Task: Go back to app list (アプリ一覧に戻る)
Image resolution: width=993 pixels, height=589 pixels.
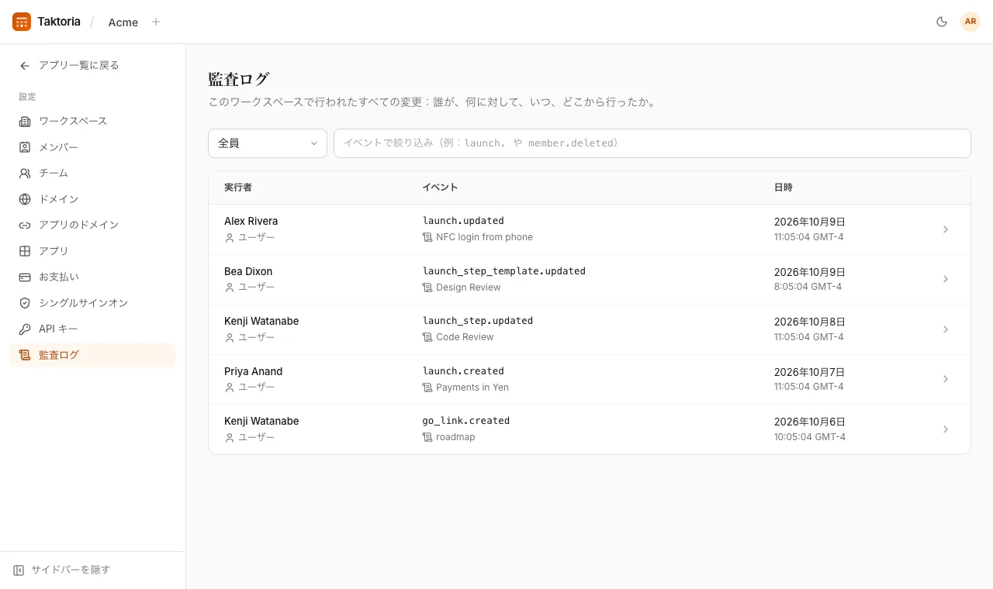Action: [x=69, y=66]
